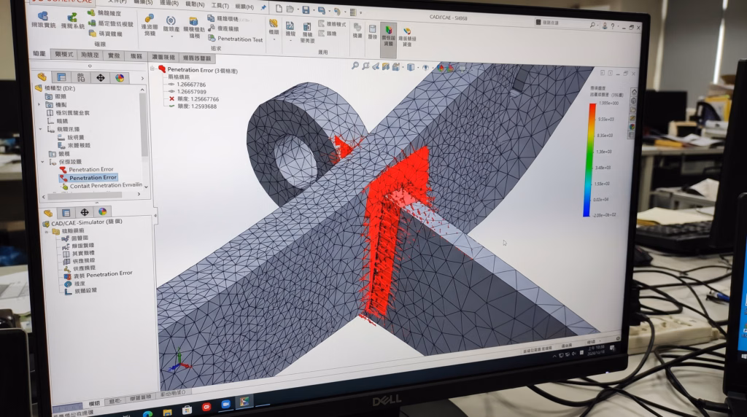Toggle the eye icon beside 1.26657989
747x417 pixels.
tap(171, 91)
